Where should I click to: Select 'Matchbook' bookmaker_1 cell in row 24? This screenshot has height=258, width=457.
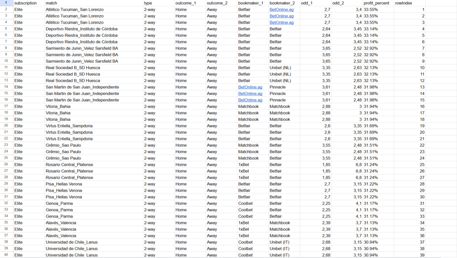point(253,152)
